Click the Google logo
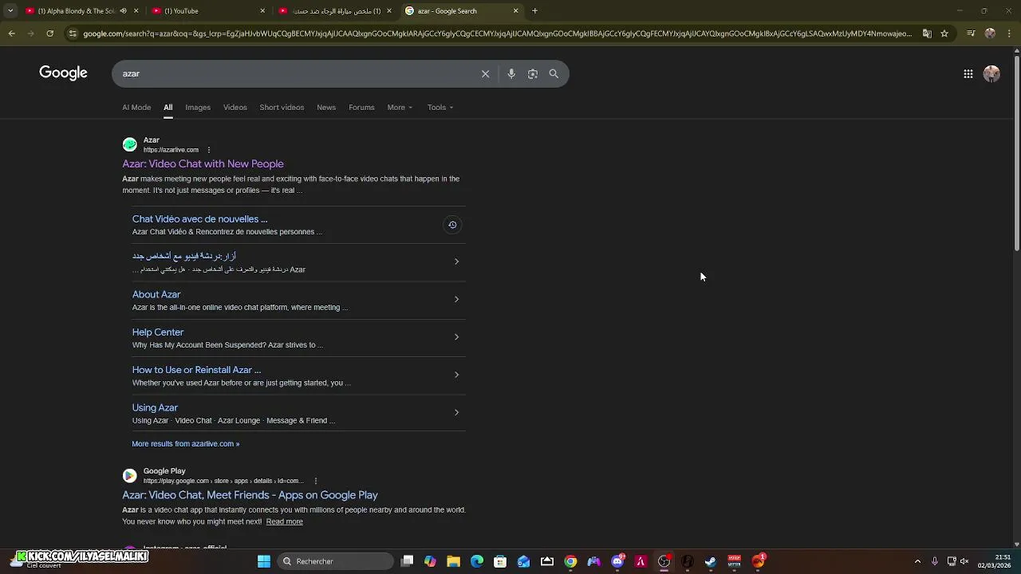The width and height of the screenshot is (1021, 574). tap(63, 73)
